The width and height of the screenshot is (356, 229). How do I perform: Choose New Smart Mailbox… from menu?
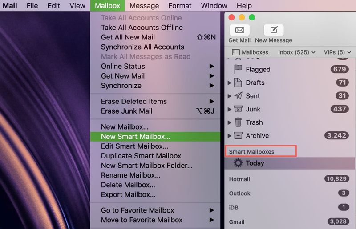(x=155, y=137)
